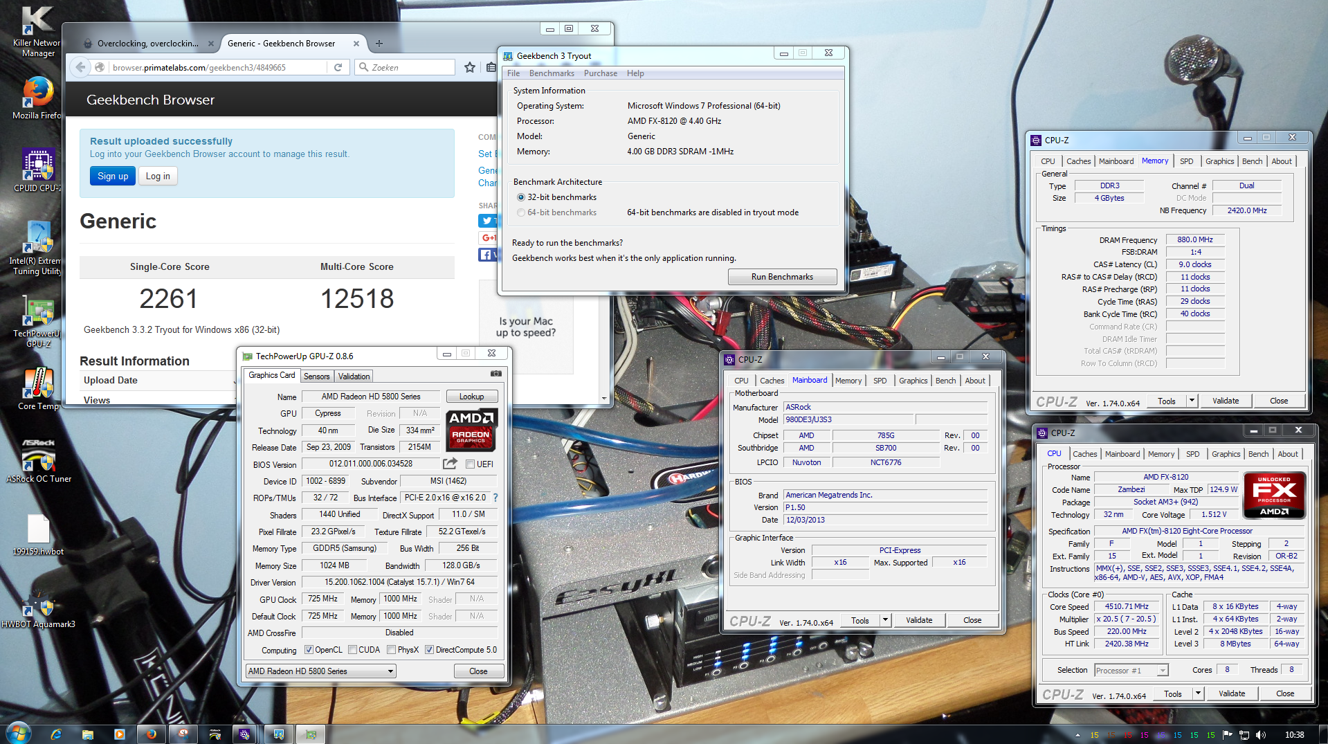Screen dimensions: 1328x744
Task: Click the AMD Radeon Graphics logo in GPU-Z
Action: (471, 429)
